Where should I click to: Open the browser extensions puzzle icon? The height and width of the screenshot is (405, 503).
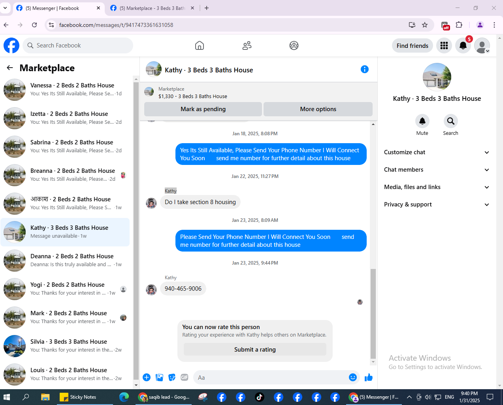coord(459,25)
